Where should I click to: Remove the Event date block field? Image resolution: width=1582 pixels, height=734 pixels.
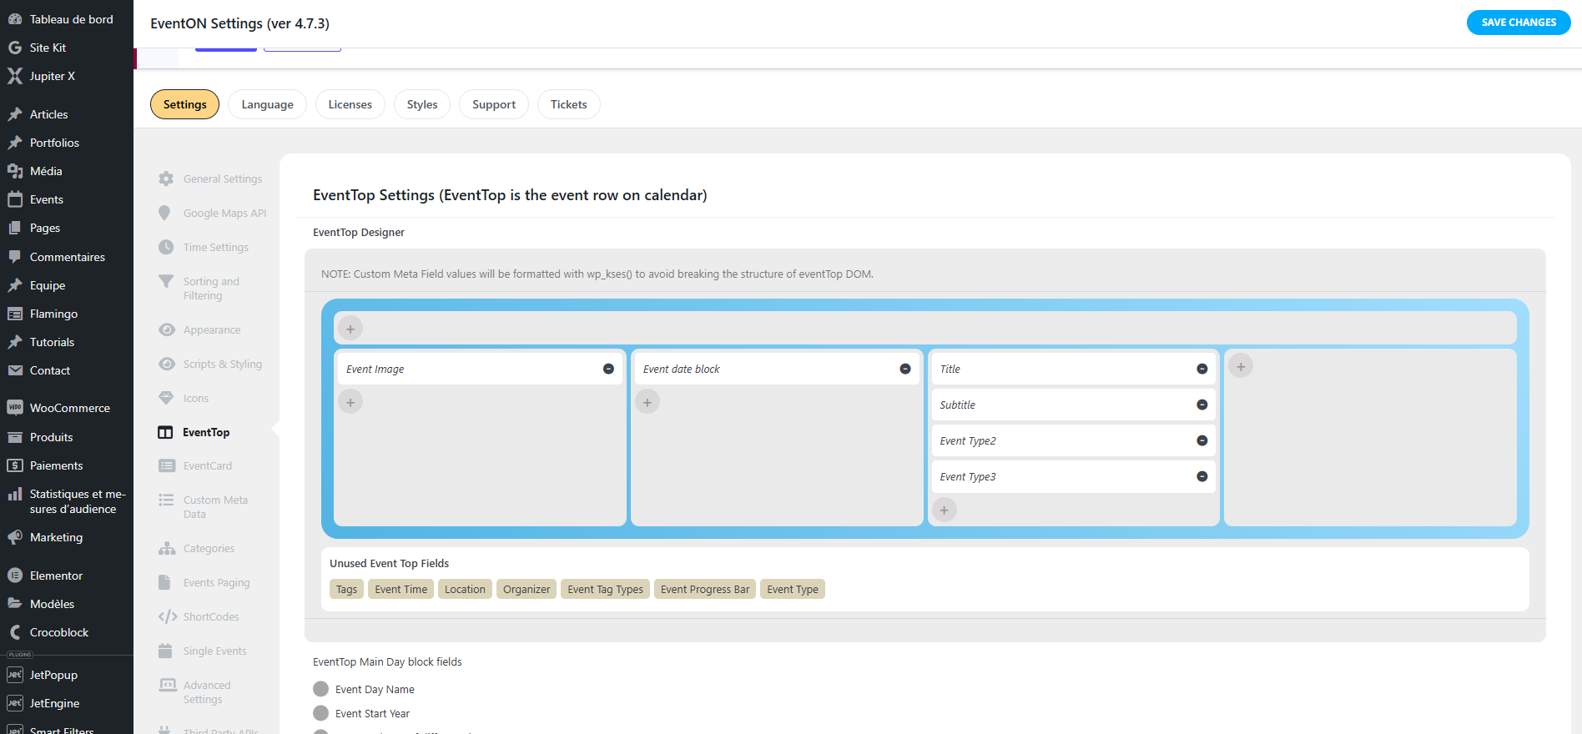(905, 369)
